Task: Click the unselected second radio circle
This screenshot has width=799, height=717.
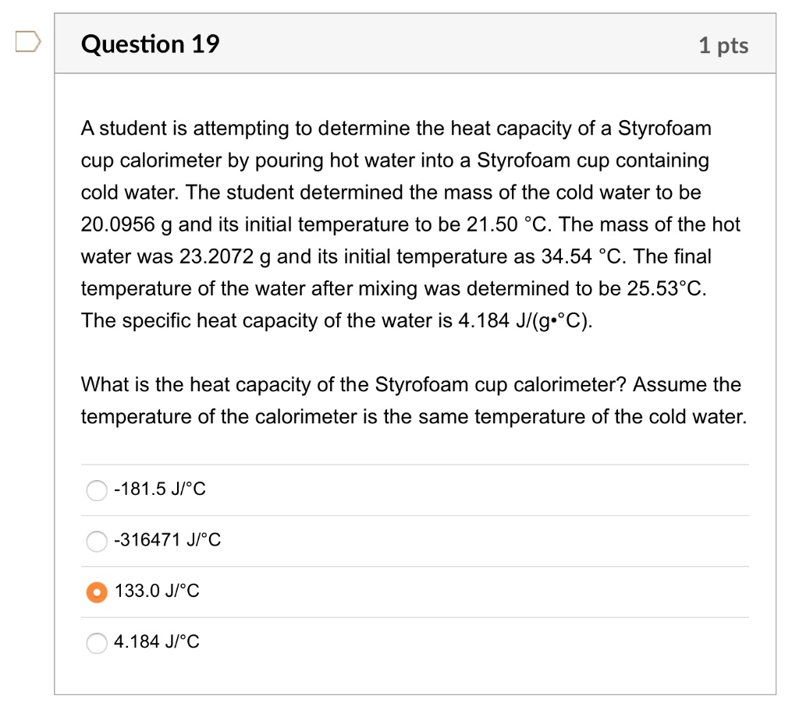Action: click(97, 541)
